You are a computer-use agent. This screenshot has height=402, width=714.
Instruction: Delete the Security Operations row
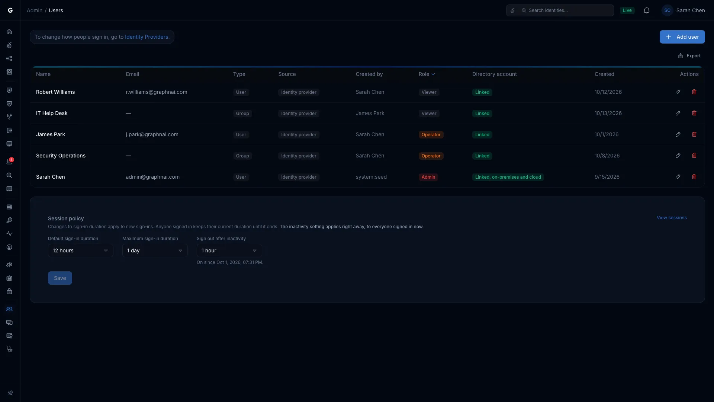pyautogui.click(x=694, y=156)
